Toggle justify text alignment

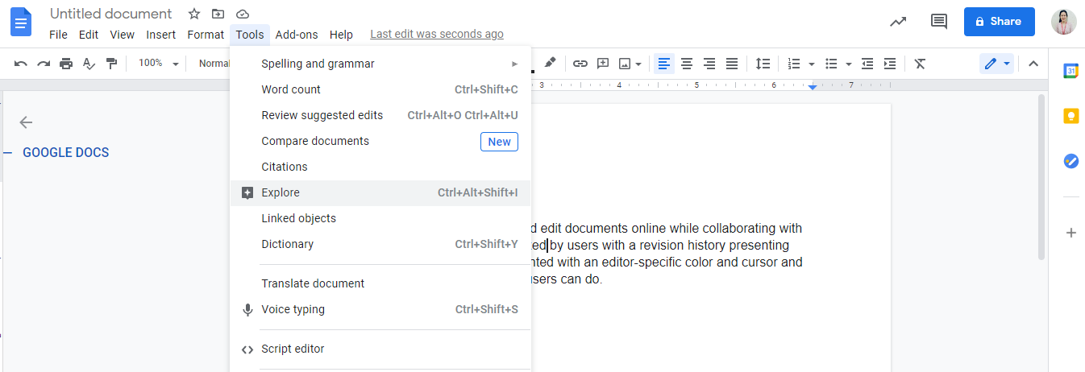coord(732,64)
